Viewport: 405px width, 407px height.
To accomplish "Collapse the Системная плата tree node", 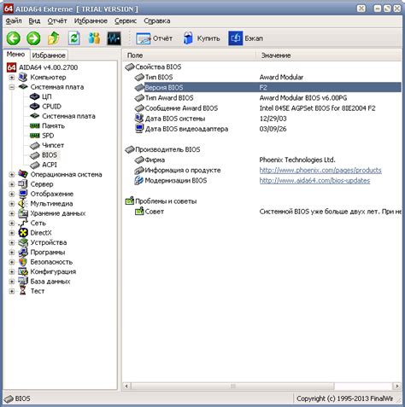I will [12, 87].
